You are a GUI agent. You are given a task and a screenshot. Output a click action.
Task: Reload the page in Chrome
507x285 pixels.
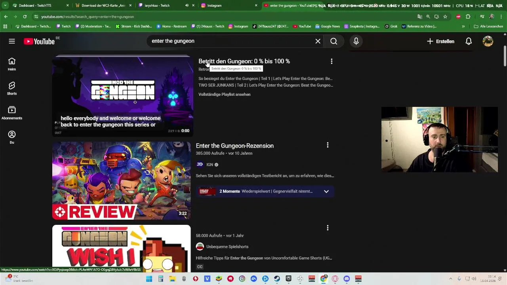coord(25,17)
